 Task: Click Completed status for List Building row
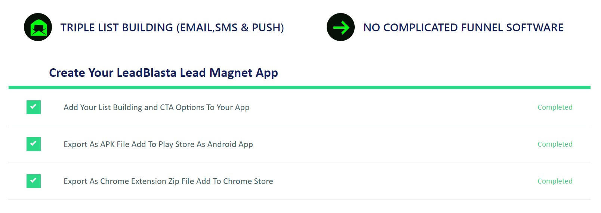tap(555, 107)
